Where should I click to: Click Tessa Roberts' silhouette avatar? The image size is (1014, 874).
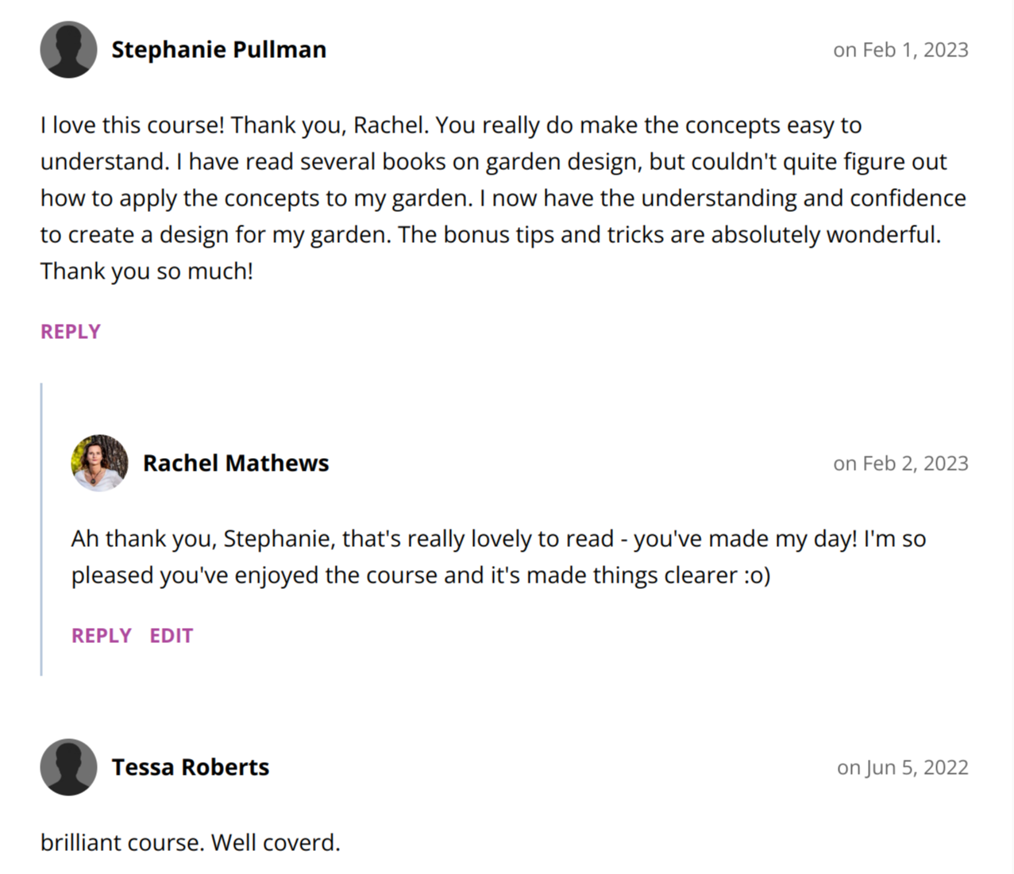[68, 767]
